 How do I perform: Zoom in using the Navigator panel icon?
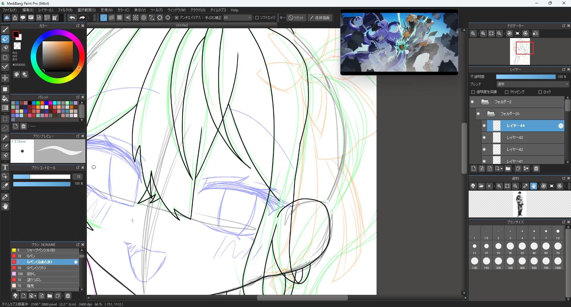coord(483,34)
